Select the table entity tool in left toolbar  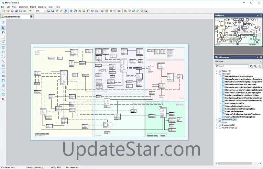[3, 48]
